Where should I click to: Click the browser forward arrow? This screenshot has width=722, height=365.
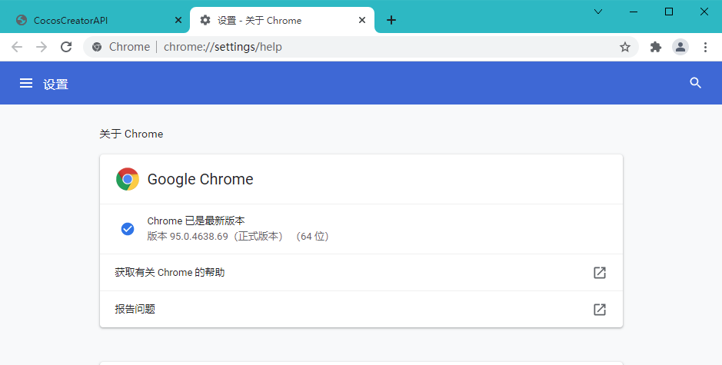42,47
